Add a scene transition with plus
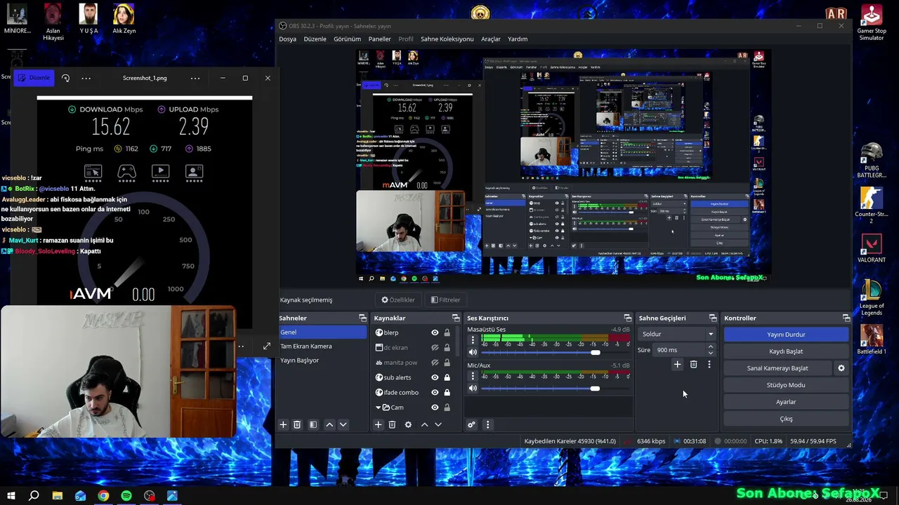The width and height of the screenshot is (899, 505). [x=677, y=364]
